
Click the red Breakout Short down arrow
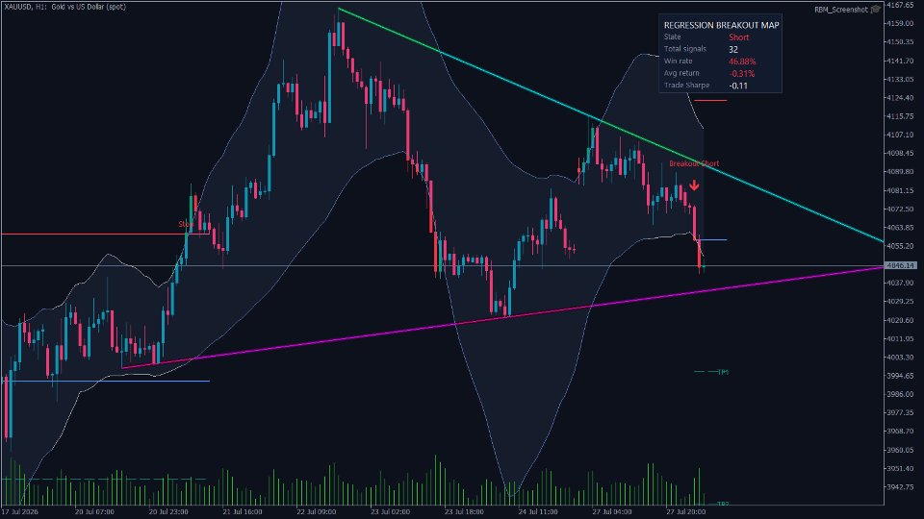tap(694, 185)
